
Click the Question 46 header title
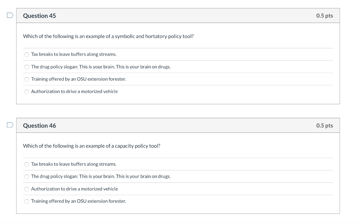click(39, 126)
